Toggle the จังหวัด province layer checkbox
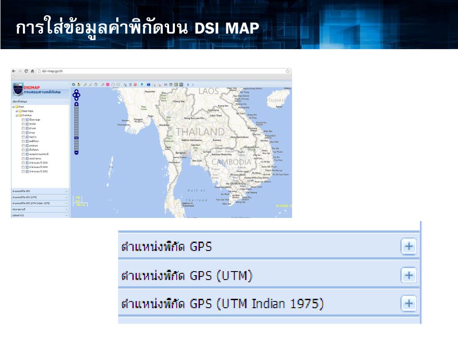Screen dimensions: 458x343 23,124
